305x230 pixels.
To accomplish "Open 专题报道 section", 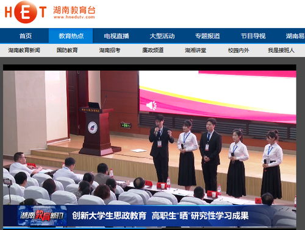I will pos(207,36).
